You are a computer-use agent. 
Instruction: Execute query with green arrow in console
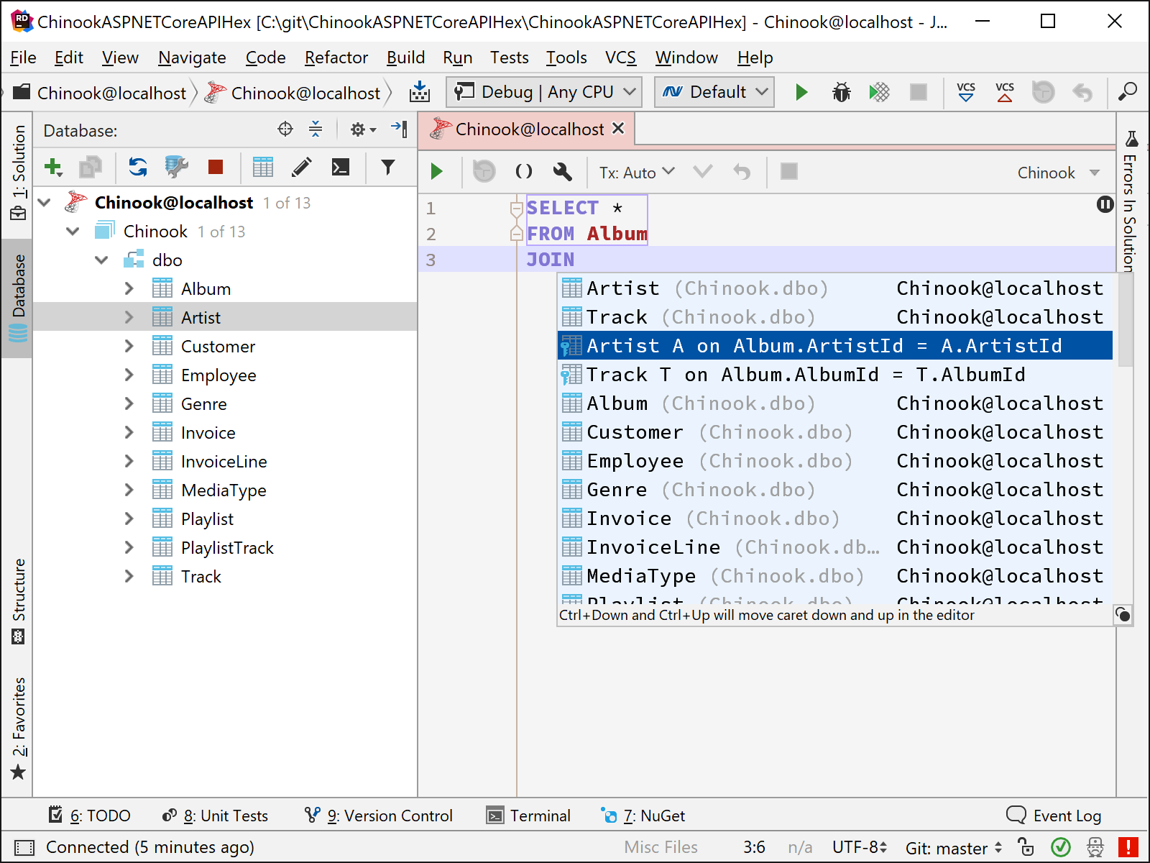(436, 172)
